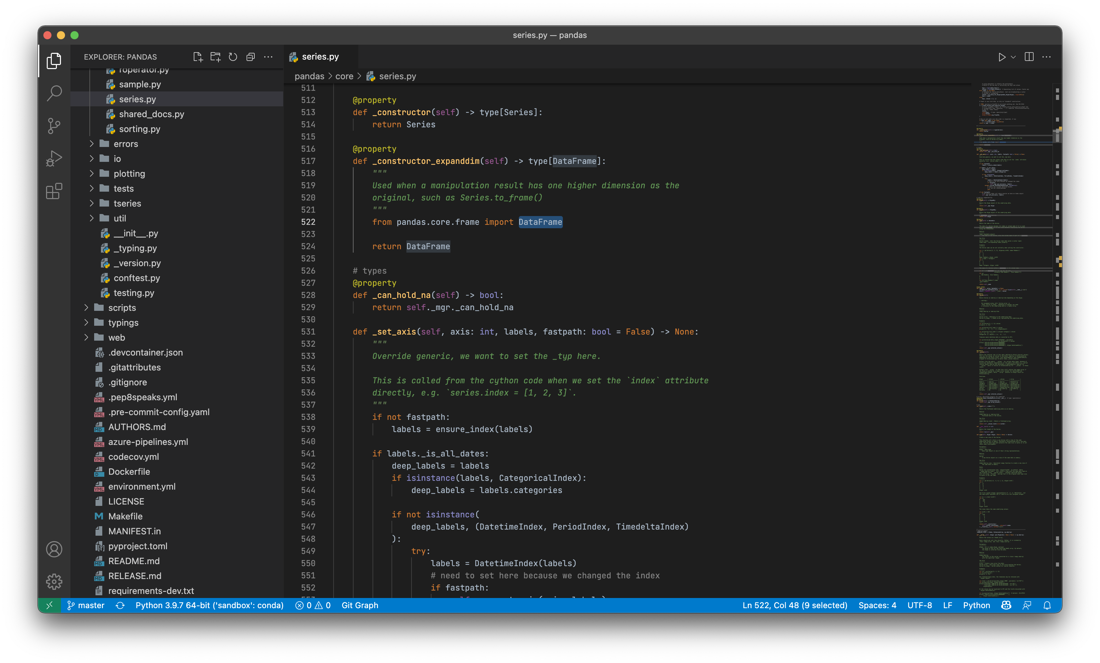Open the run options dropdown arrow

tap(1013, 57)
